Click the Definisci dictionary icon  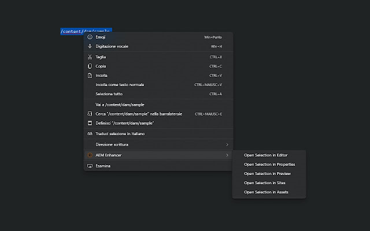[90, 123]
